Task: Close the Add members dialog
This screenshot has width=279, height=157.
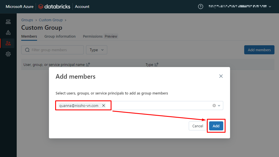Action: [x=221, y=76]
